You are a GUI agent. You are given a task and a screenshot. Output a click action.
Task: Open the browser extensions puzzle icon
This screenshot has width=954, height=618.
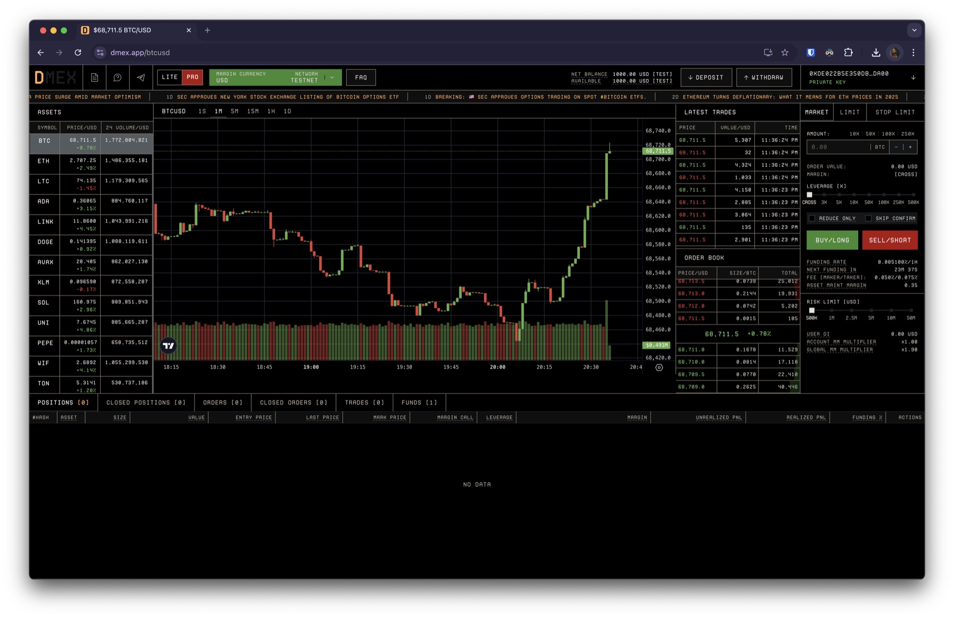pos(849,53)
